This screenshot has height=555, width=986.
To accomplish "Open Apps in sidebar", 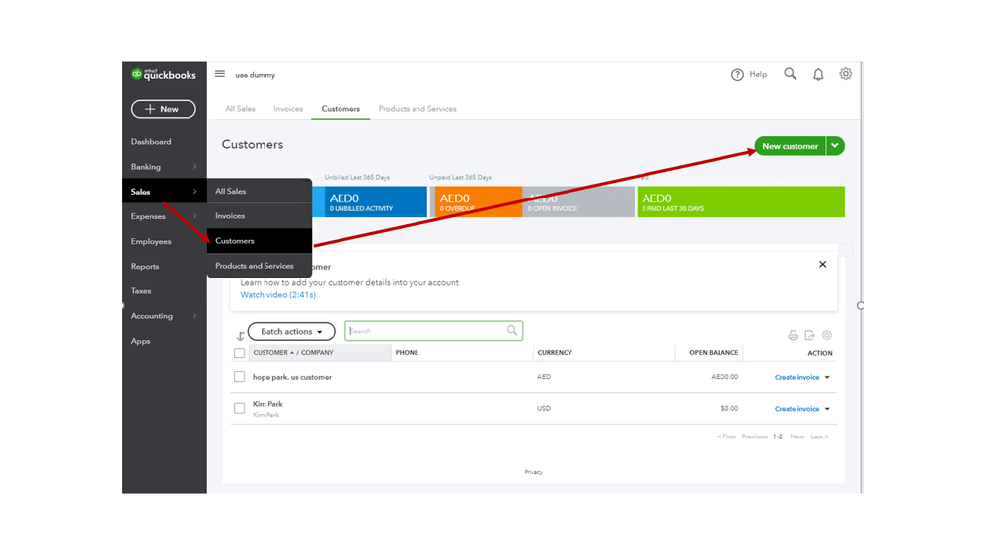I will coord(140,341).
